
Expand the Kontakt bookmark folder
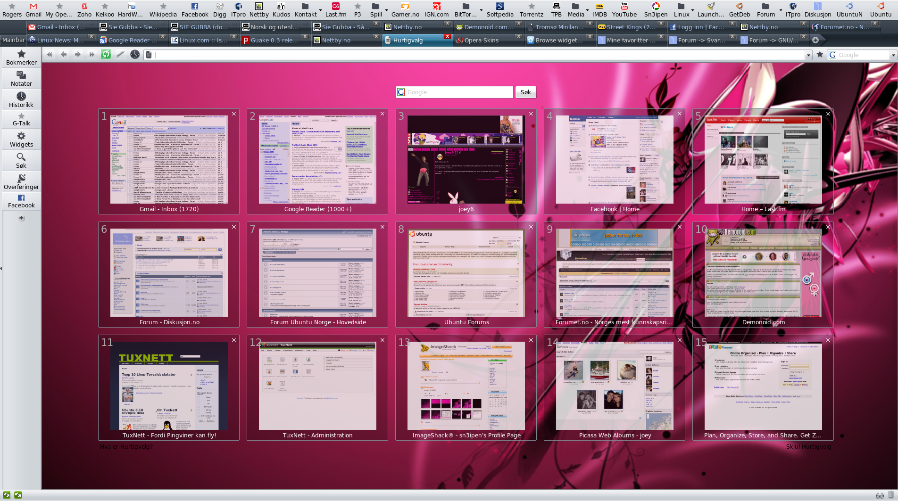pyautogui.click(x=306, y=10)
